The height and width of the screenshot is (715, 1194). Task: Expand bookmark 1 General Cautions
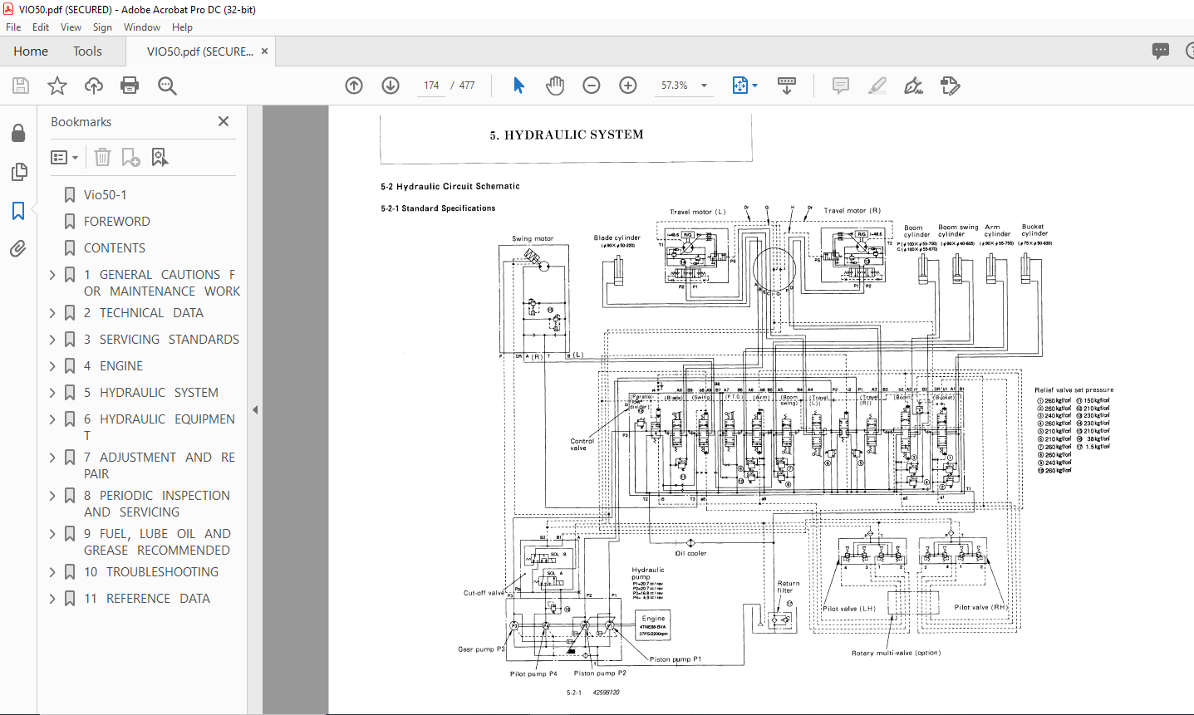pyautogui.click(x=52, y=275)
